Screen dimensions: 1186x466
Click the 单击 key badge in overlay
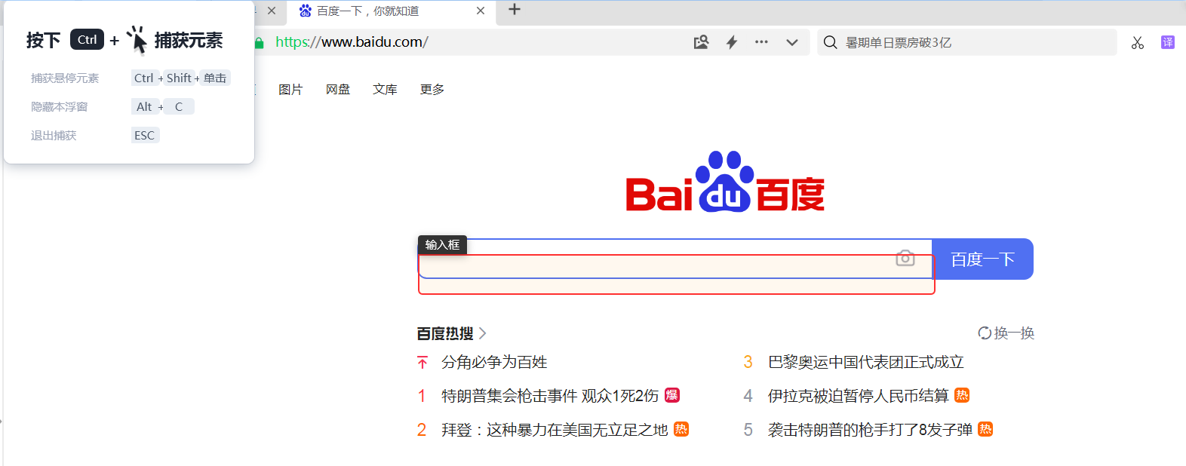pos(215,78)
